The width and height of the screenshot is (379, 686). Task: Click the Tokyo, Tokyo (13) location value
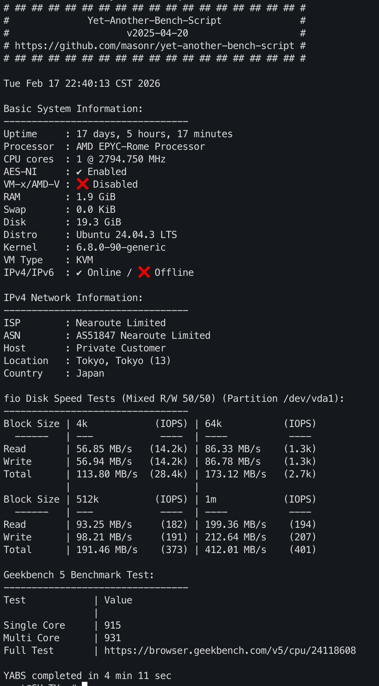pos(123,361)
